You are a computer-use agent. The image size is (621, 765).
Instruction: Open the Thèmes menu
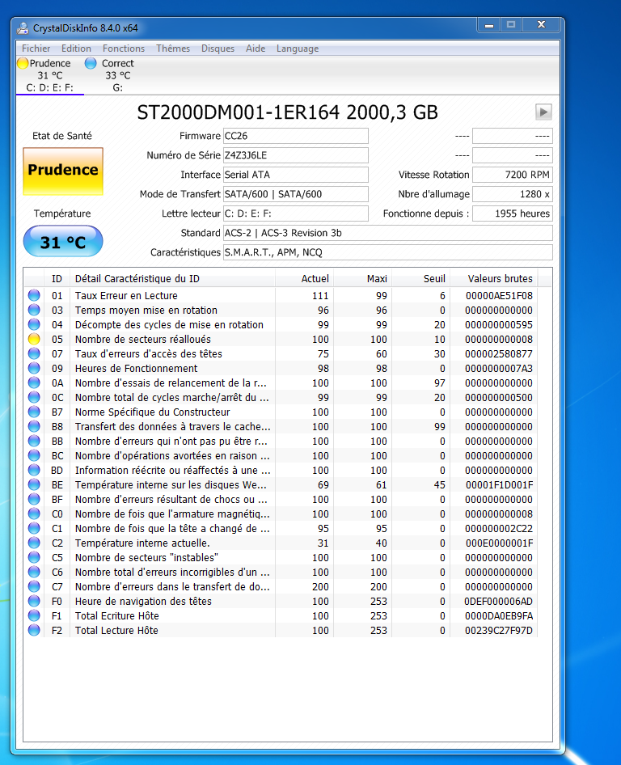[x=173, y=49]
